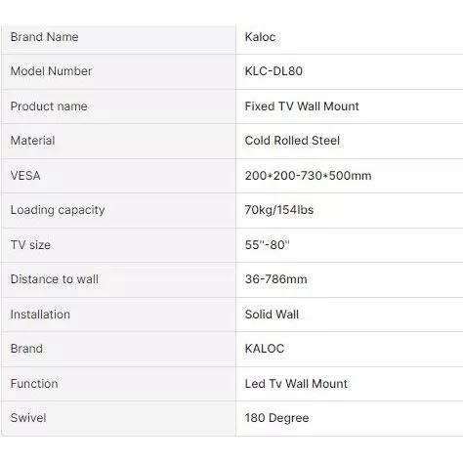Click the Distance to wall label
This screenshot has height=463, width=463.
pyautogui.click(x=55, y=279)
